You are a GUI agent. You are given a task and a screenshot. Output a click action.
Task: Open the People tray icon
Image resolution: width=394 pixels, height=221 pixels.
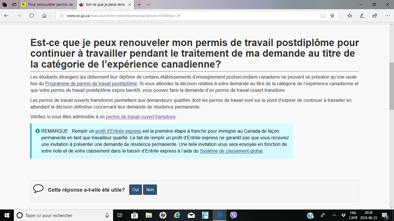click(x=323, y=215)
